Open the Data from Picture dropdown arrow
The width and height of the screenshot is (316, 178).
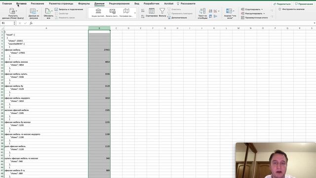pyautogui.click(x=37, y=11)
